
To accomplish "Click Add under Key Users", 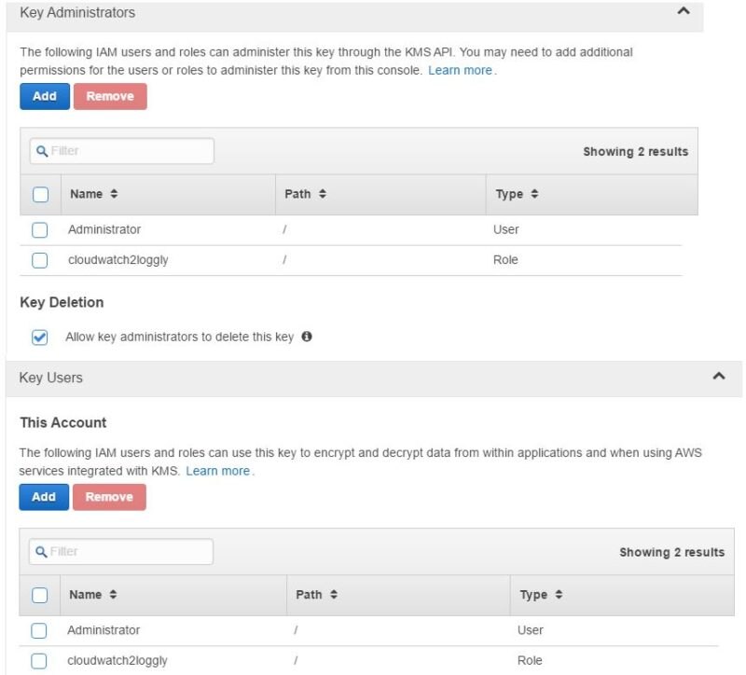I will (x=43, y=497).
